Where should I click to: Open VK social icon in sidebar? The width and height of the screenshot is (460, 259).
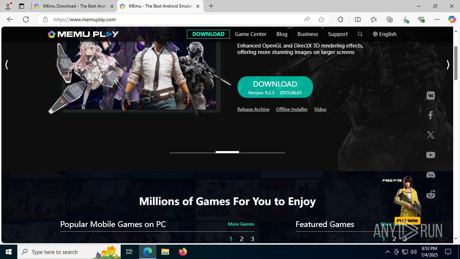click(x=431, y=96)
